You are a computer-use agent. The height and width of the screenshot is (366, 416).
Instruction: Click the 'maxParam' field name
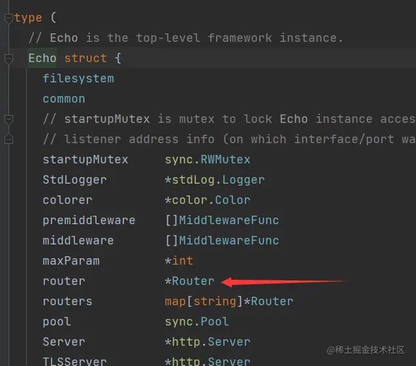(71, 261)
